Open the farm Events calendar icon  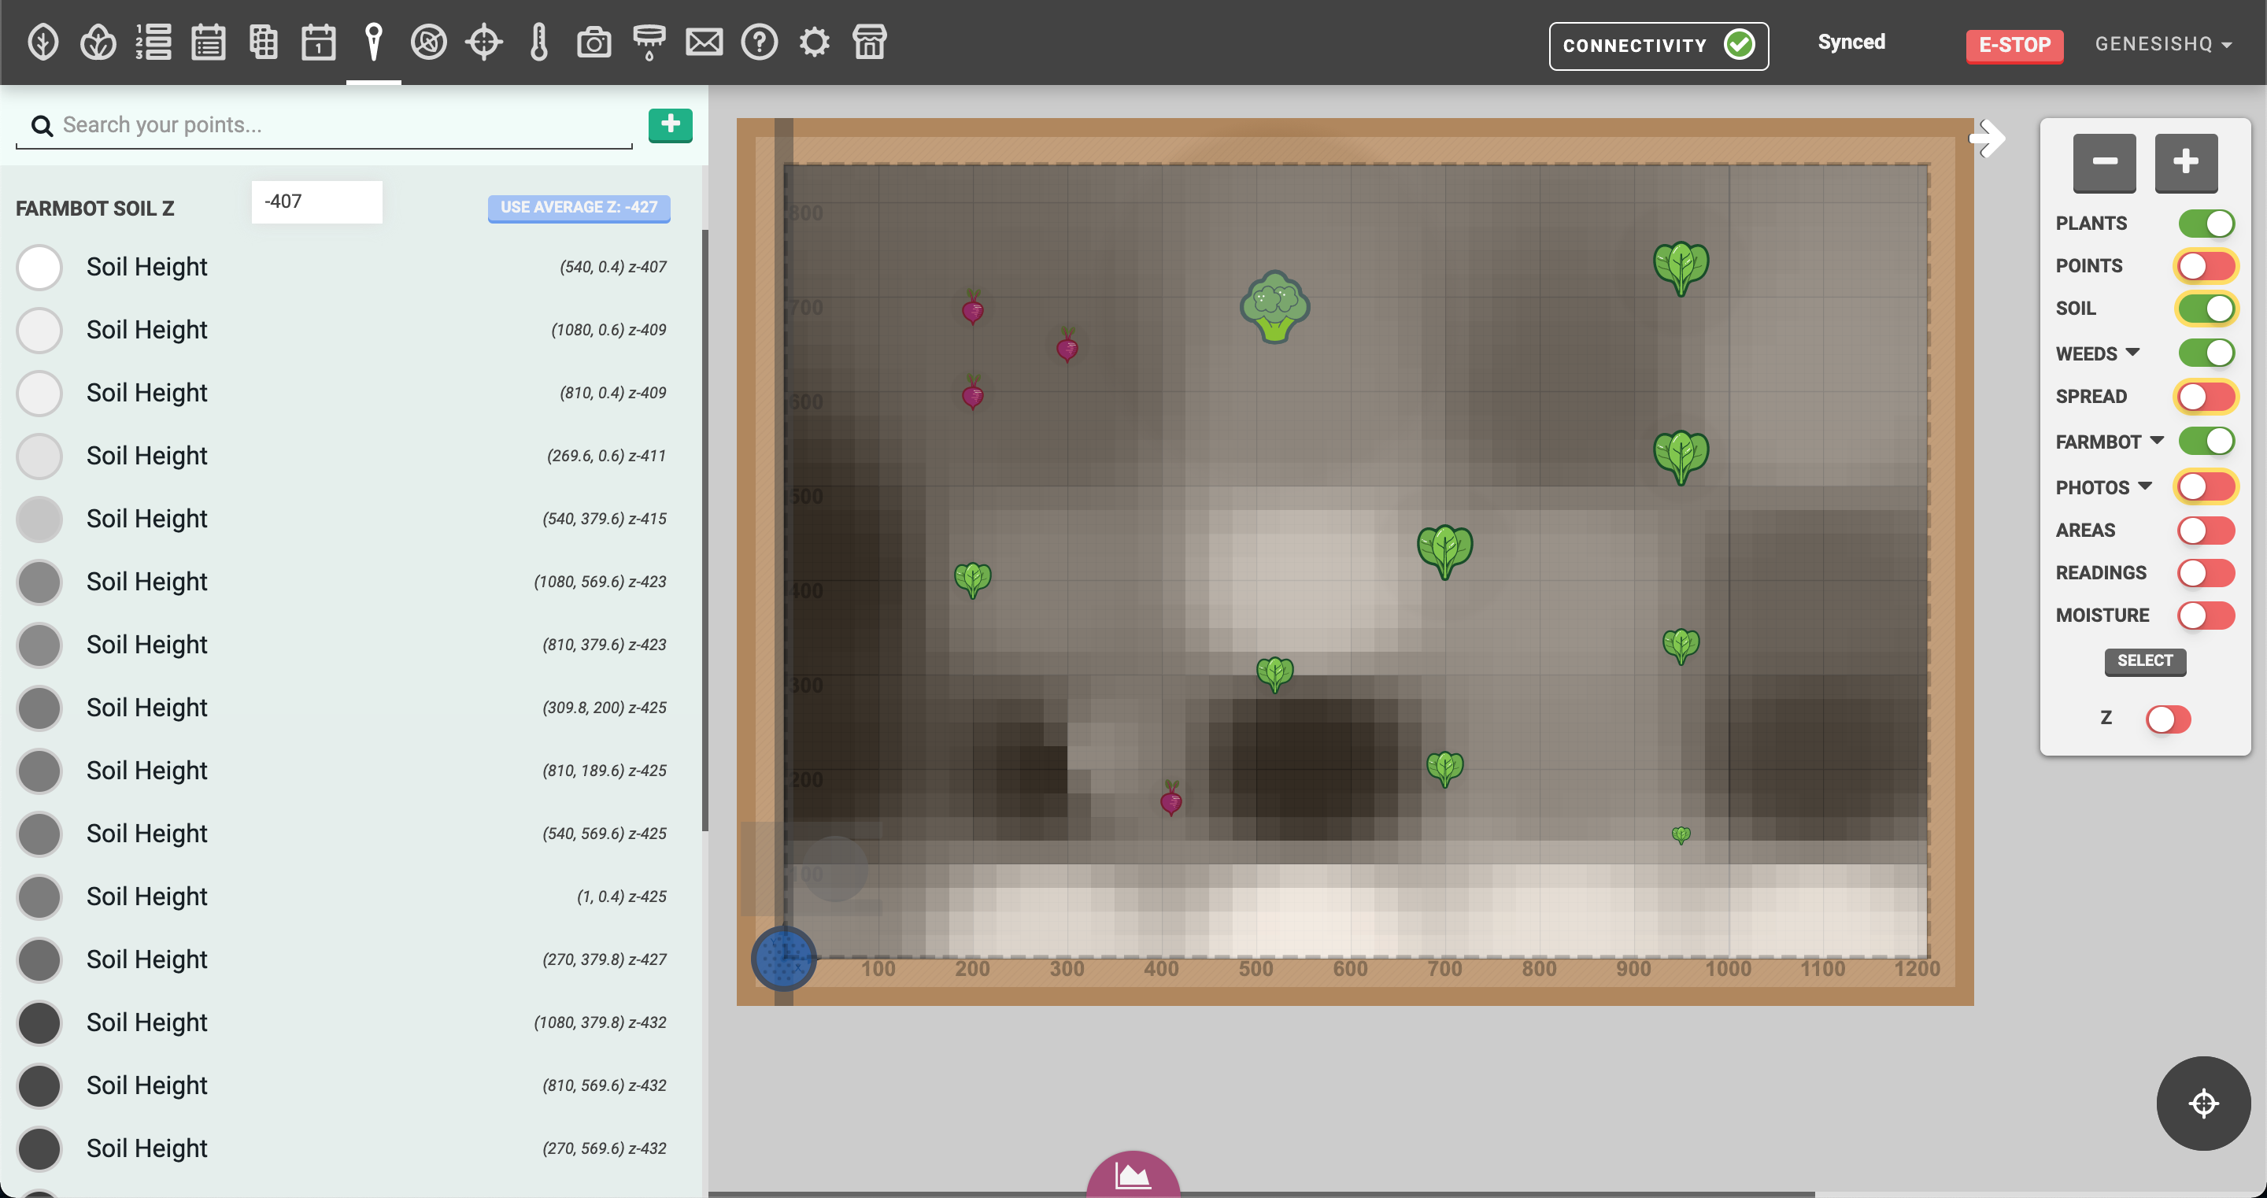319,42
